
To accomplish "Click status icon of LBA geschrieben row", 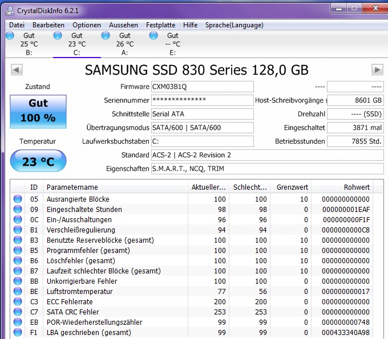I will (x=18, y=332).
